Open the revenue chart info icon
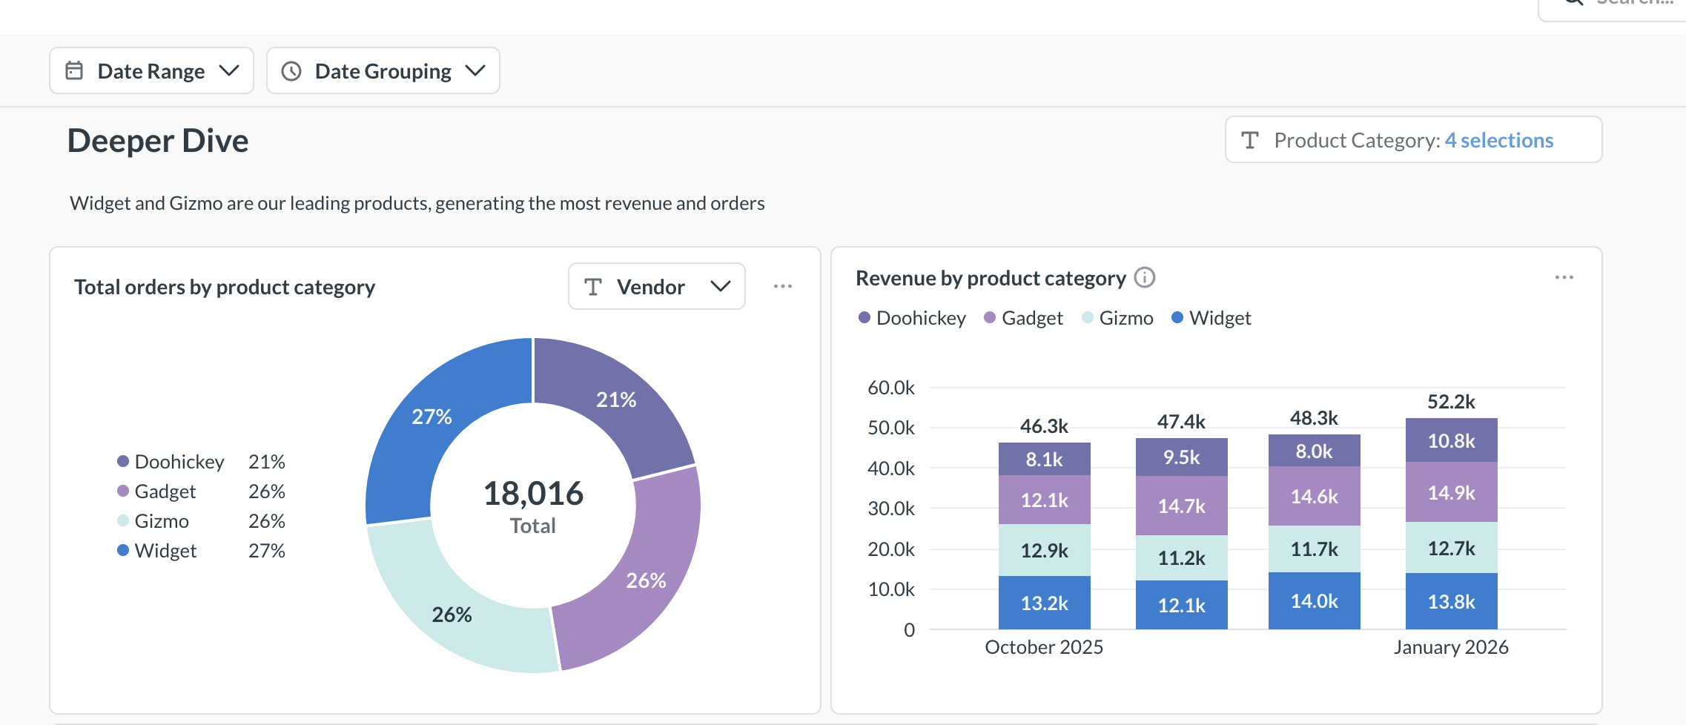This screenshot has width=1686, height=725. click(x=1145, y=278)
